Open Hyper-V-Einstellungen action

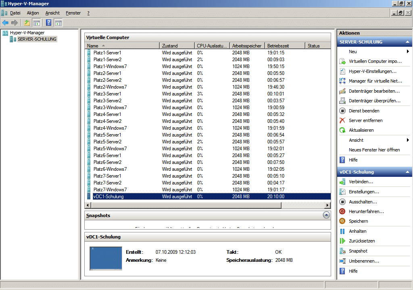372,71
